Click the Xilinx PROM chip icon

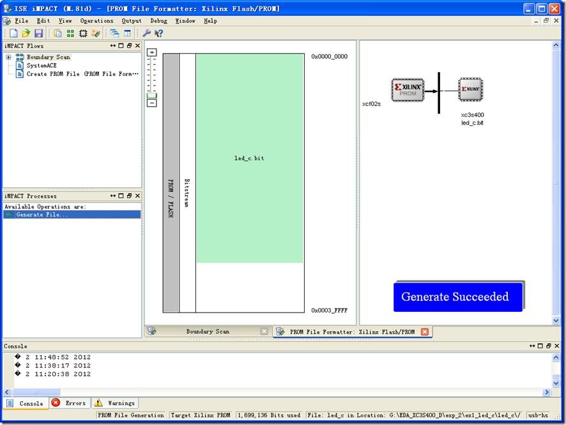coord(408,90)
